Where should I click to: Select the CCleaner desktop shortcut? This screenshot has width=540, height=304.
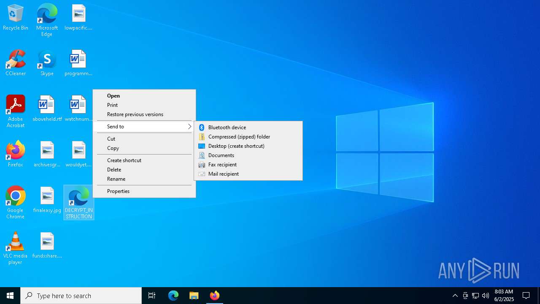(x=16, y=63)
